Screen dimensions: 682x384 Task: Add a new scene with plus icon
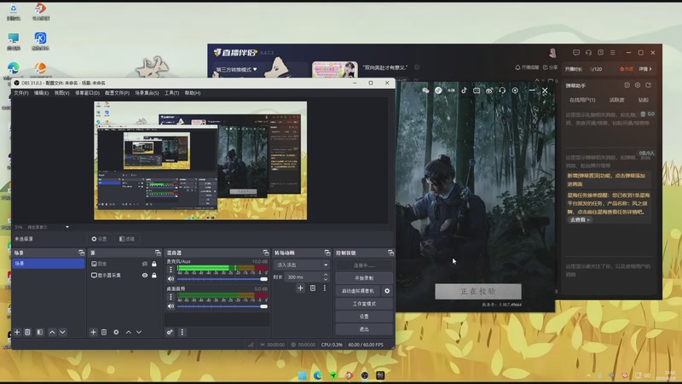[x=17, y=332]
